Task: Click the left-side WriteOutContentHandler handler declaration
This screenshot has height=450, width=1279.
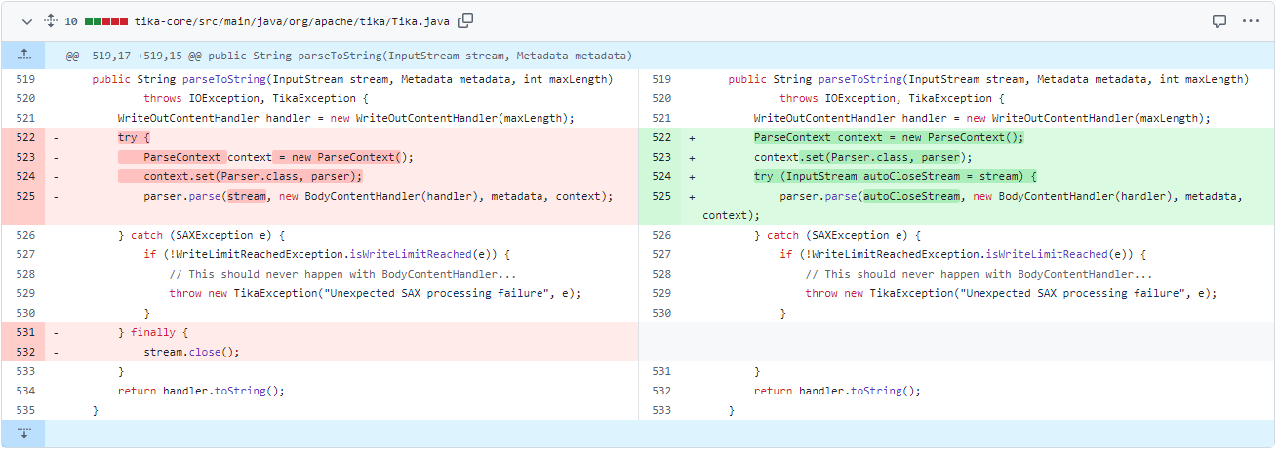Action: click(x=345, y=118)
